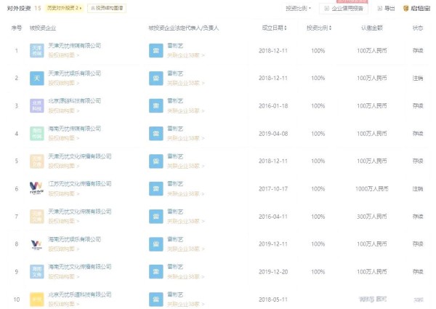The image size is (436, 309).
Task: Click the 认缴金额 column header
Action: 372,28
